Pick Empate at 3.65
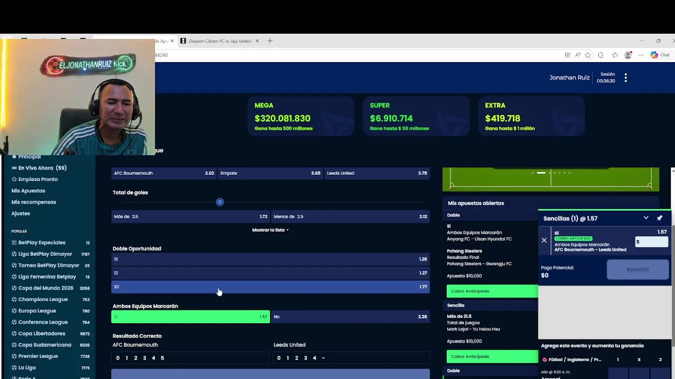The height and width of the screenshot is (379, 675). point(270,173)
